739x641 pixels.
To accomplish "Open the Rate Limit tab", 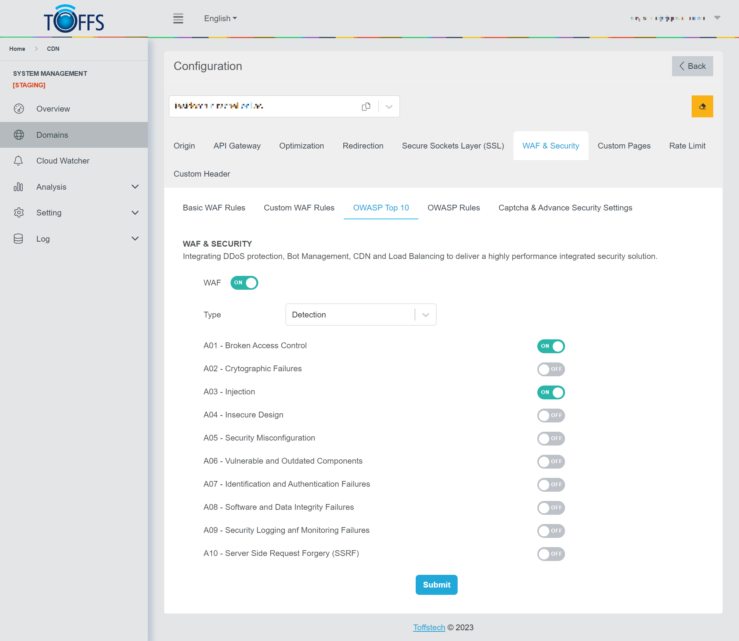I will (687, 146).
